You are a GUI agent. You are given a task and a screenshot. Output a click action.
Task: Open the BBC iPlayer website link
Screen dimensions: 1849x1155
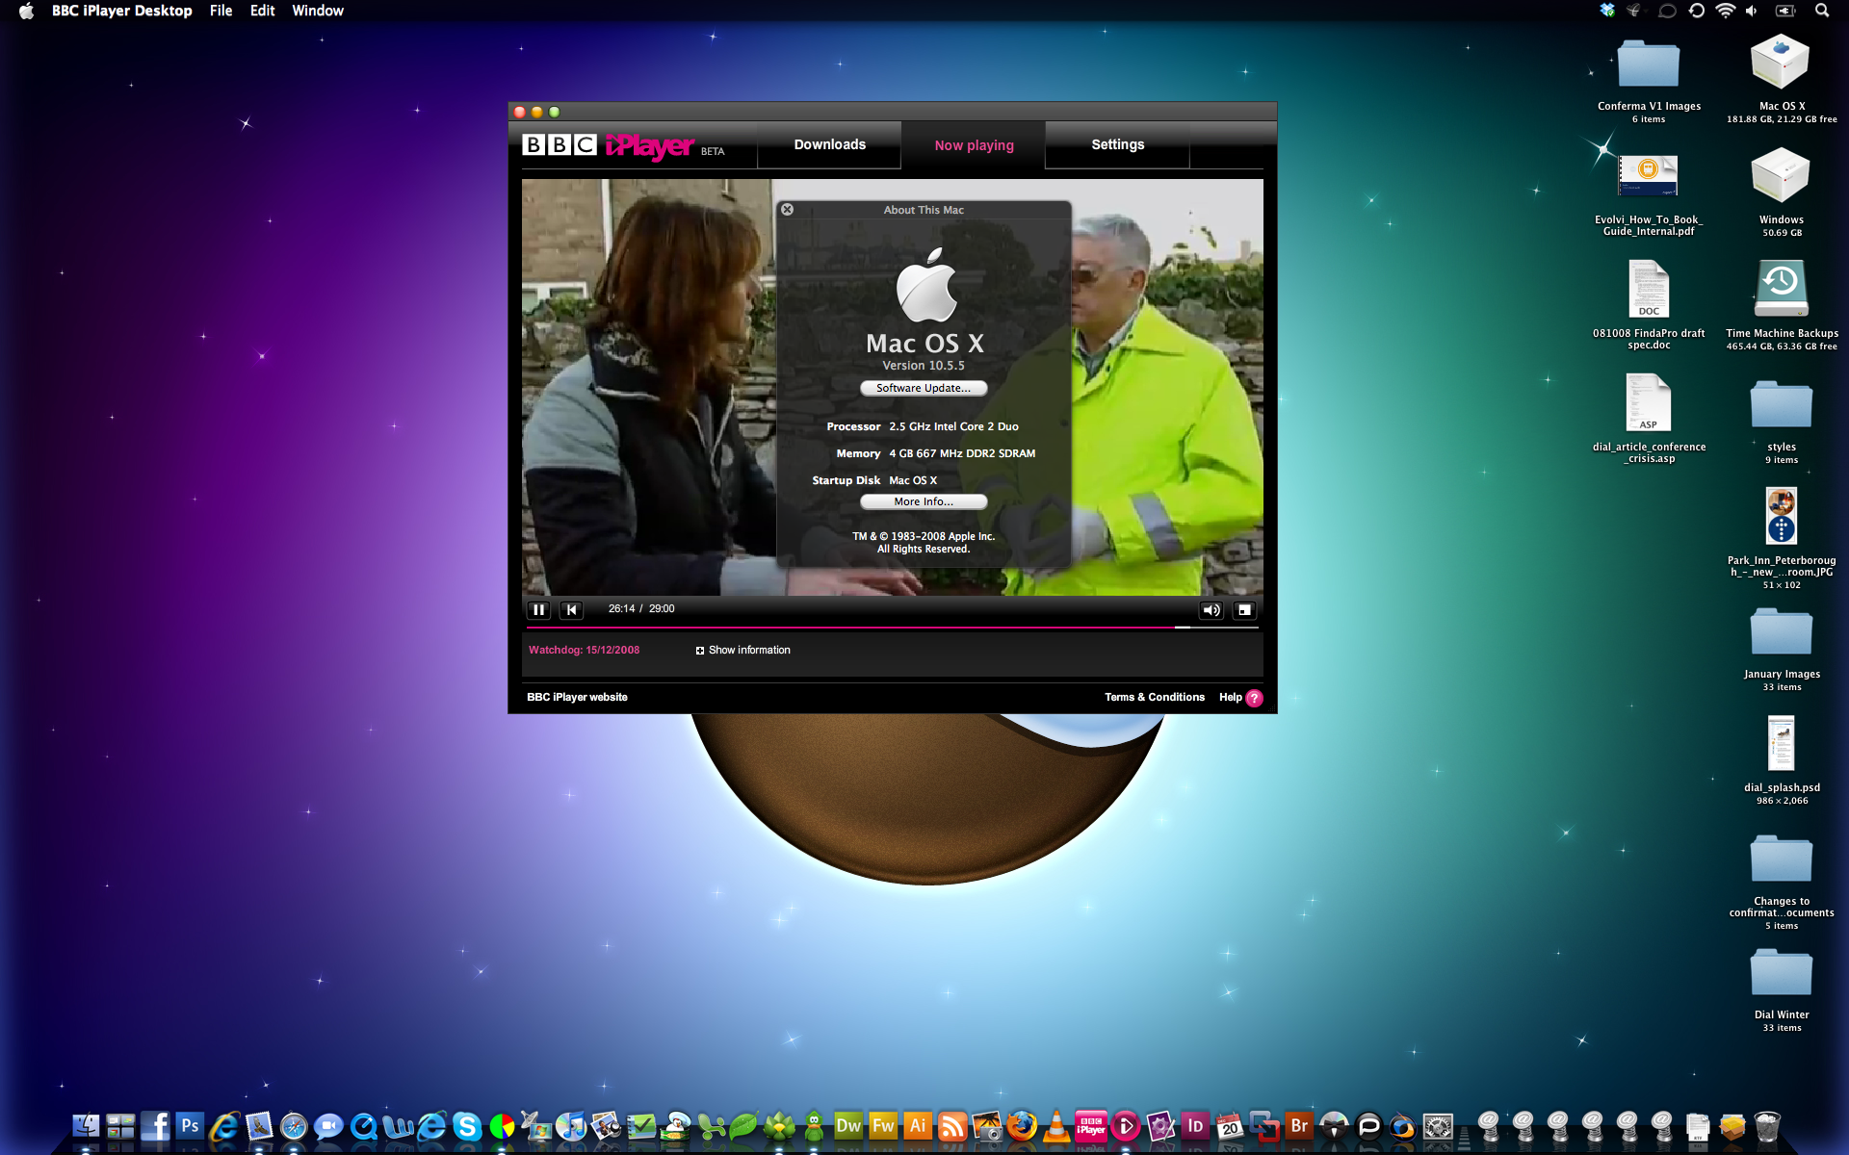coord(577,697)
